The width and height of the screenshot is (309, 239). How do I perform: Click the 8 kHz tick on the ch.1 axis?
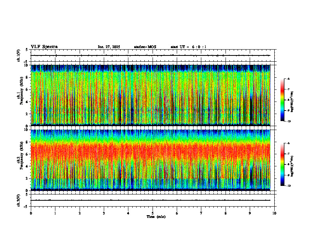pos(27,77)
